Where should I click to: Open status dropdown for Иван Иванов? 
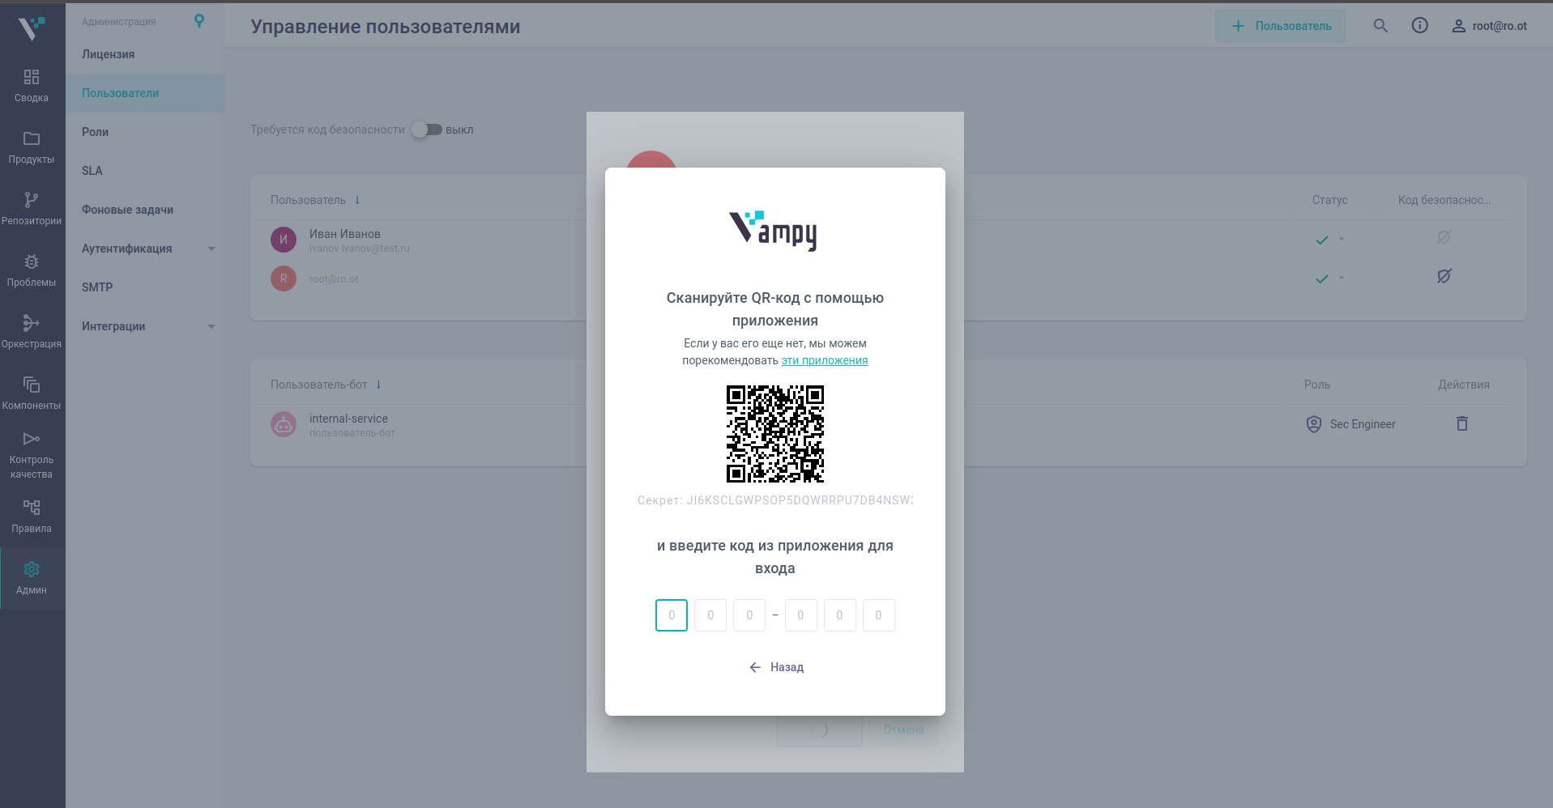(x=1341, y=240)
